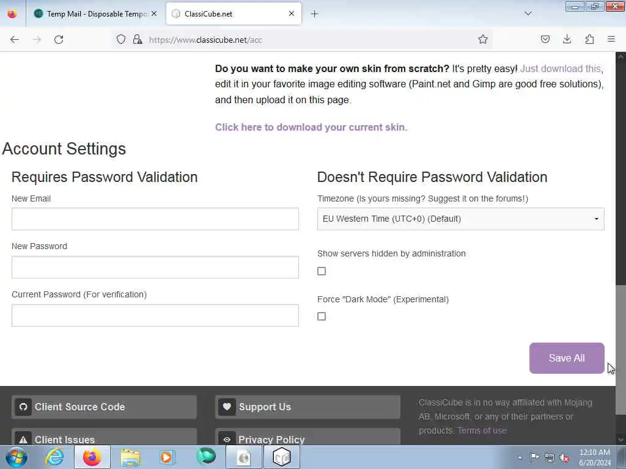Open the Firefox View icon at tab bar start
Screen dimensions: 626x469
pyautogui.click(x=12, y=14)
